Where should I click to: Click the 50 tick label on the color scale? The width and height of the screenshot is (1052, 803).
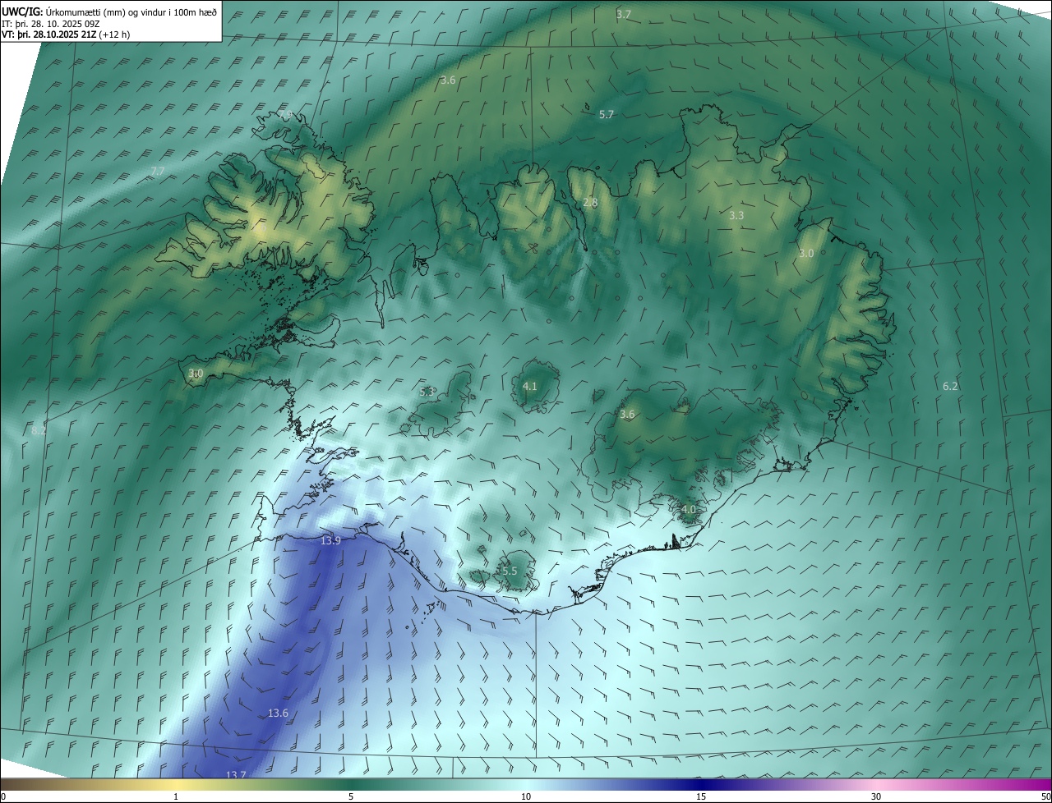coord(1045,796)
